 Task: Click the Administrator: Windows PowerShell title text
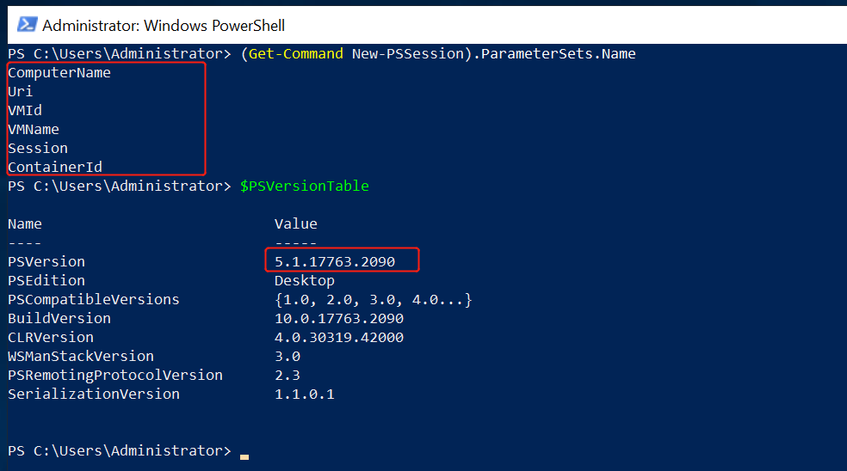coord(164,26)
